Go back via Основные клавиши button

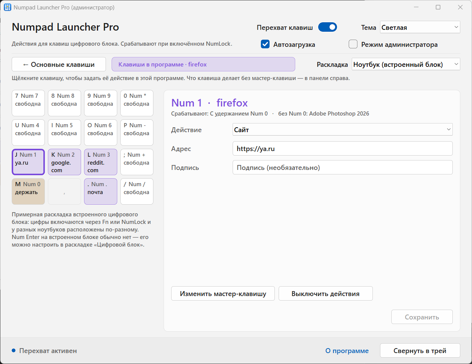coord(59,65)
